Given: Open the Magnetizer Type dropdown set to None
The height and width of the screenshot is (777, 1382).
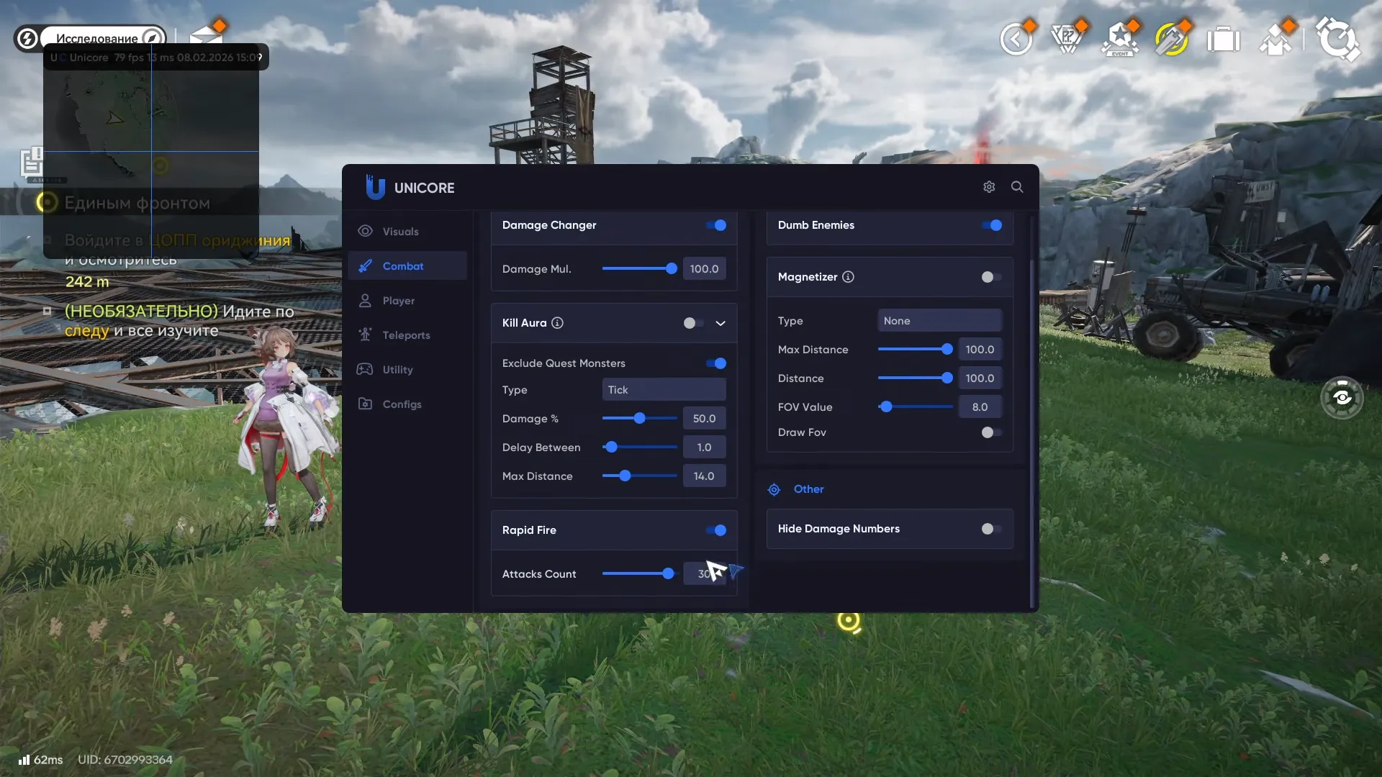Looking at the screenshot, I should (939, 320).
